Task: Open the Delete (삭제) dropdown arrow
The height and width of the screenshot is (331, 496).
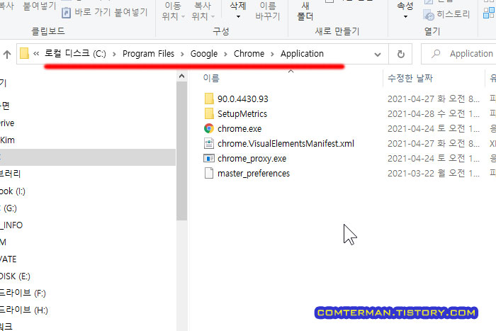Action: [x=238, y=16]
